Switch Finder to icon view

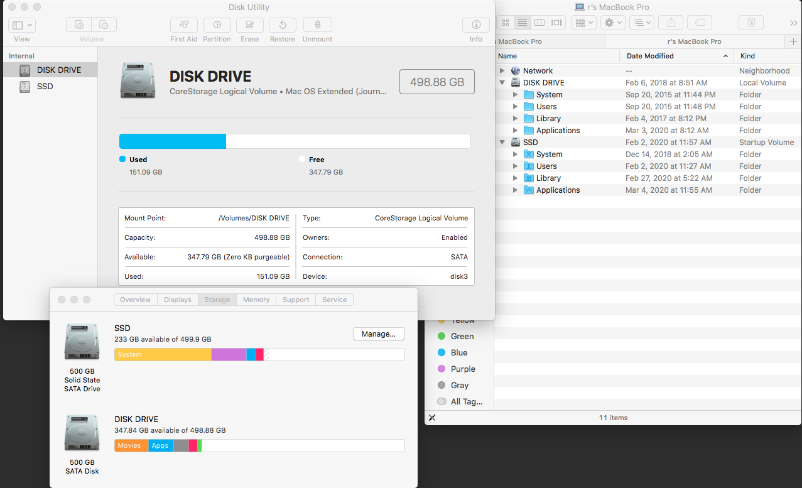pos(506,23)
